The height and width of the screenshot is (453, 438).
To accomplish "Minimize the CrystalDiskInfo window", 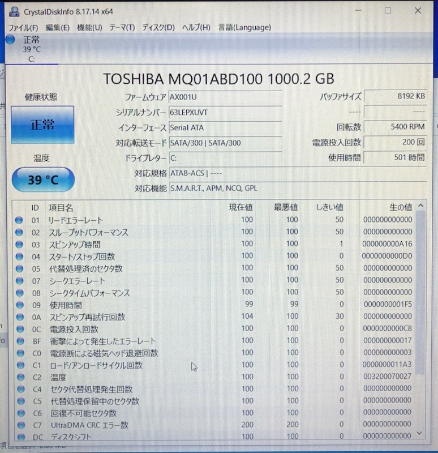I will click(x=358, y=11).
